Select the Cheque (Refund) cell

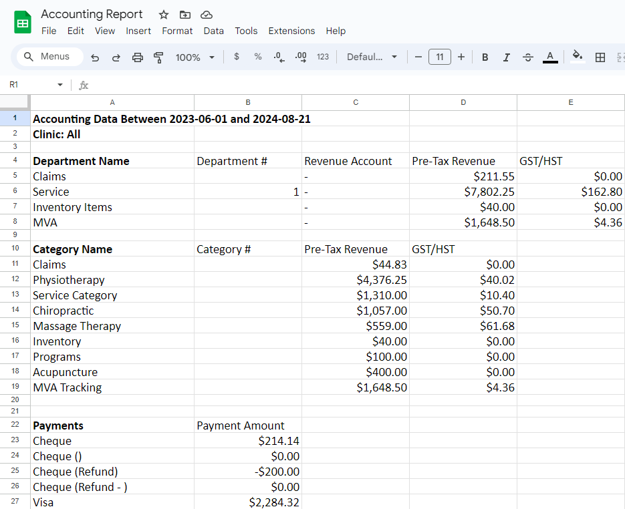click(112, 472)
